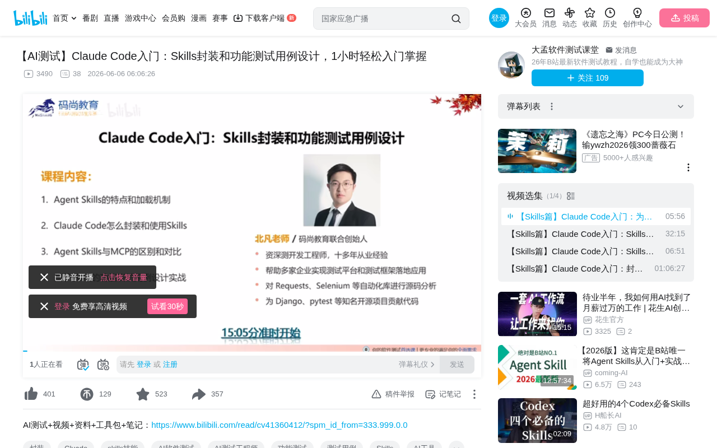The height and width of the screenshot is (448, 717).
Task: Focus the 国家应急广播 search field
Action: [x=384, y=18]
